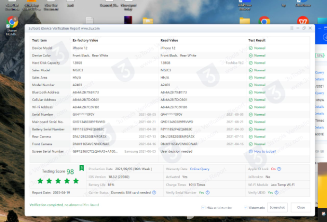The image size is (327, 222).
Task: Click User decision needed text
Action: coord(176,152)
